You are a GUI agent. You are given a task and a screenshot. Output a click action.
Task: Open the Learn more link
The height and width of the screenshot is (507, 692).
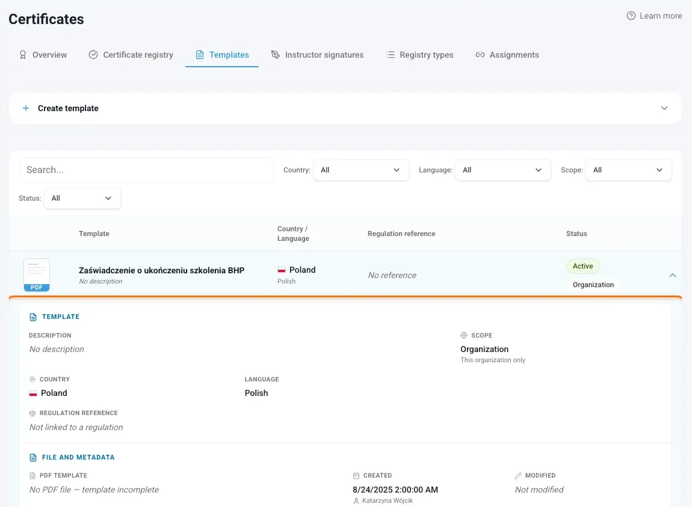point(655,16)
